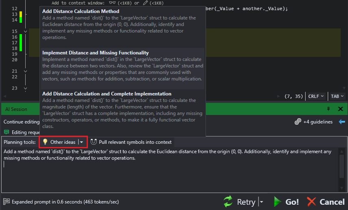Open the TAB indentation dropdown
The height and width of the screenshot is (210, 348).
[337, 96]
